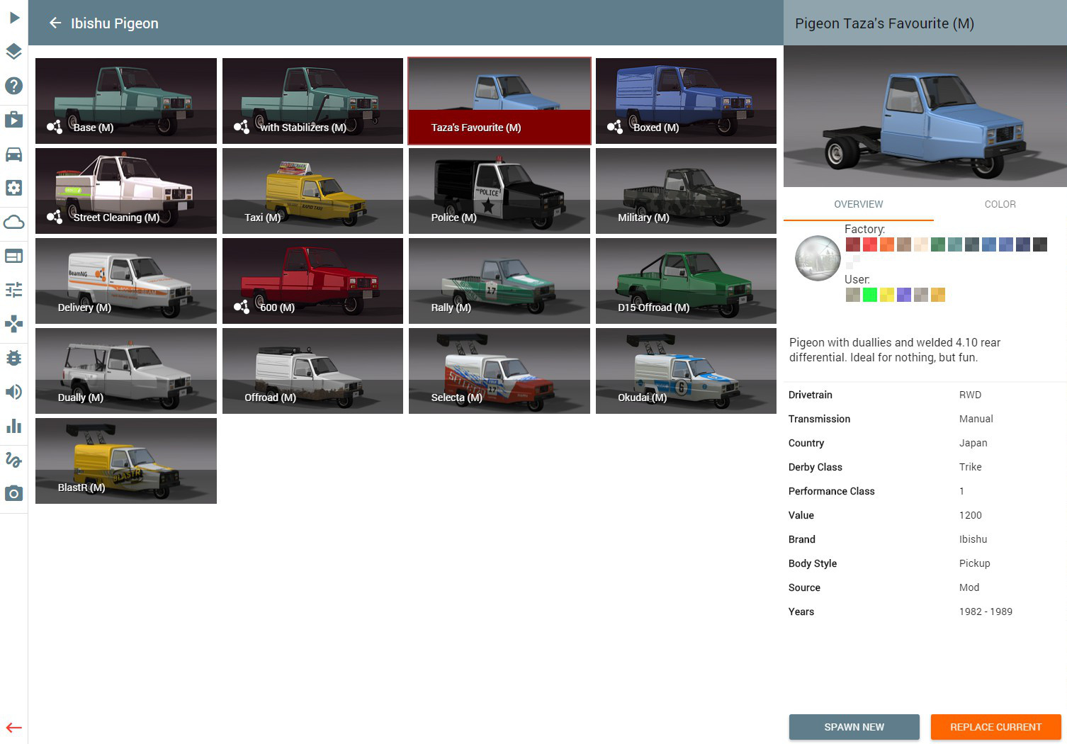The height and width of the screenshot is (744, 1067).
Task: Select the Dually (M) configuration thumbnail
Action: (126, 371)
